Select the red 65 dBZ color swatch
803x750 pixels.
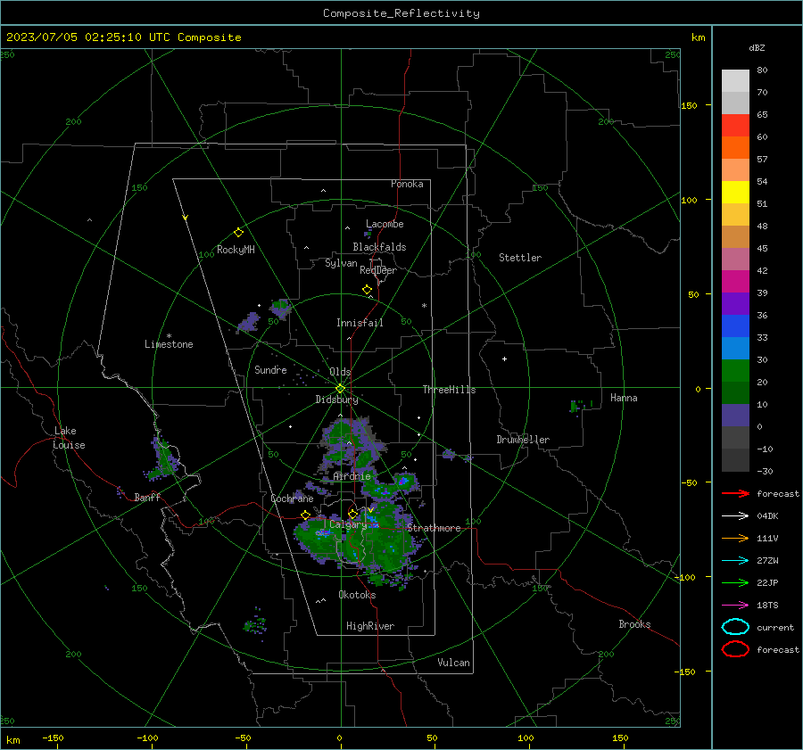735,125
